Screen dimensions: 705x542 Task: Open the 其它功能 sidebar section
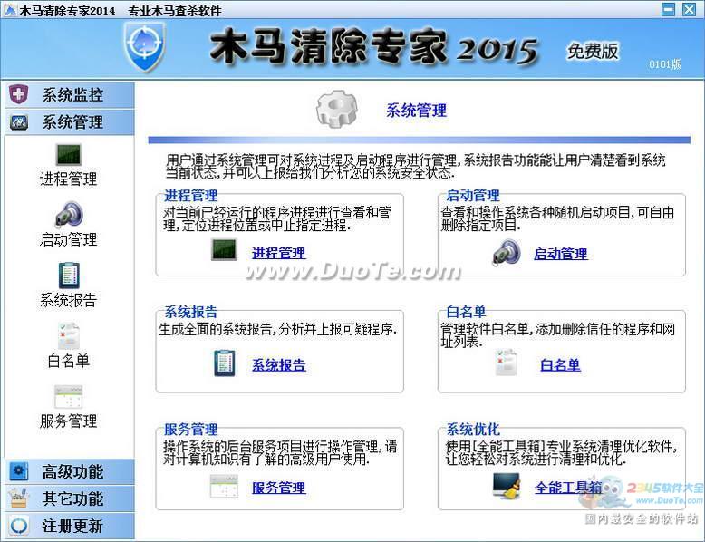pos(69,498)
